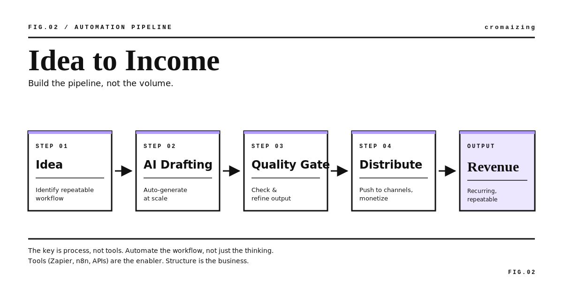Select the Distribute step heading
Image resolution: width=563 pixels, height=281 pixels.
[x=391, y=165]
